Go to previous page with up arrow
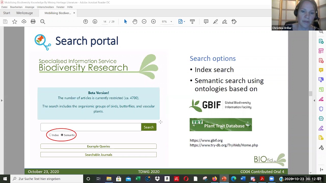Viewport: 326px width, 183px height. (x=86, y=22)
